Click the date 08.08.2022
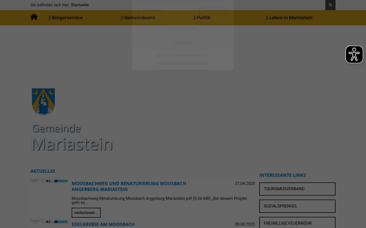The height and width of the screenshot is (228, 366). click(x=245, y=224)
